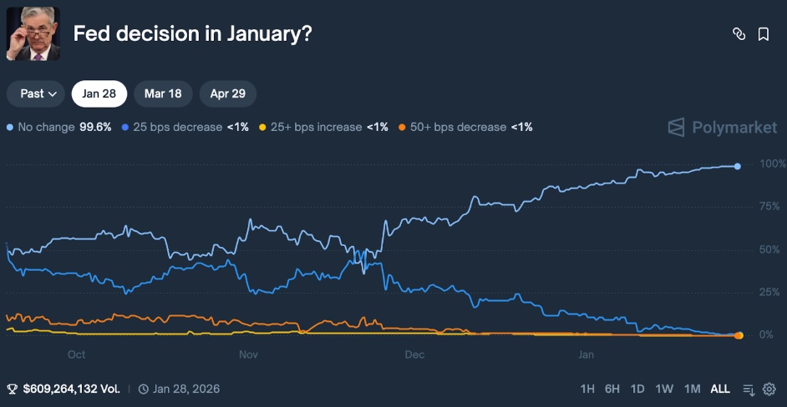The image size is (787, 407).
Task: Switch to the Mar 18 tab
Action: tap(163, 93)
